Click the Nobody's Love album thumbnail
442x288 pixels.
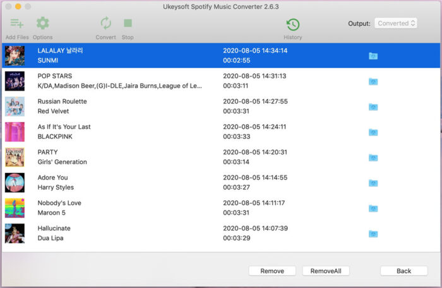click(x=15, y=208)
